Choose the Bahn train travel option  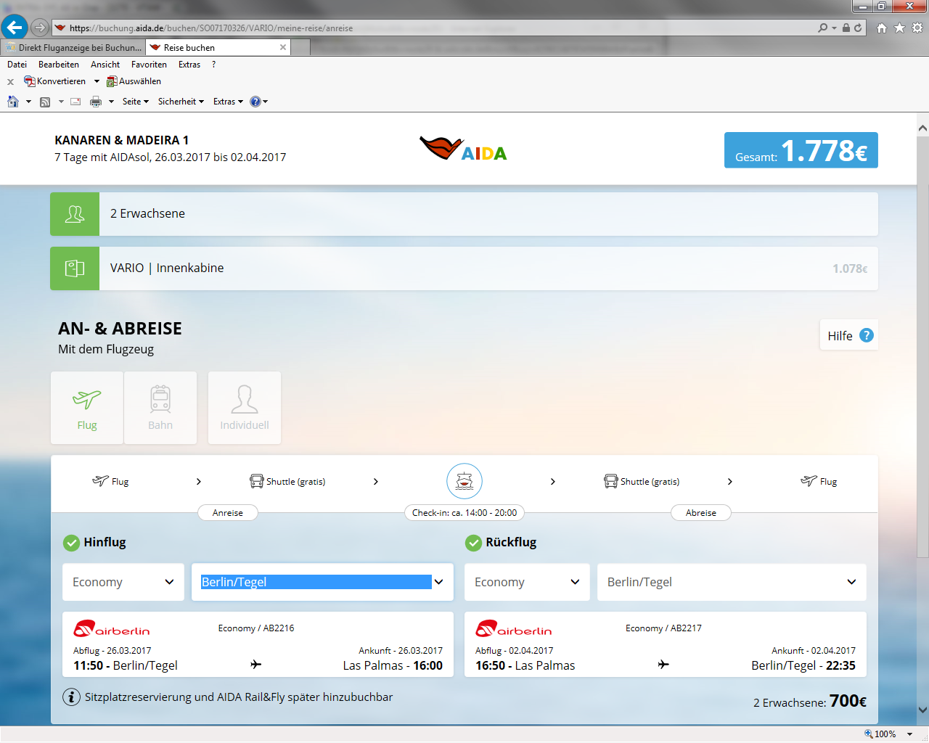tap(160, 407)
